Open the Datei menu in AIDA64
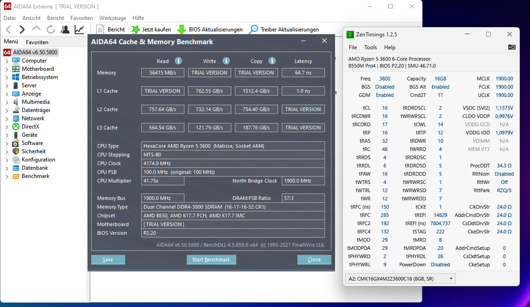This screenshot has height=307, width=530. 9,18
